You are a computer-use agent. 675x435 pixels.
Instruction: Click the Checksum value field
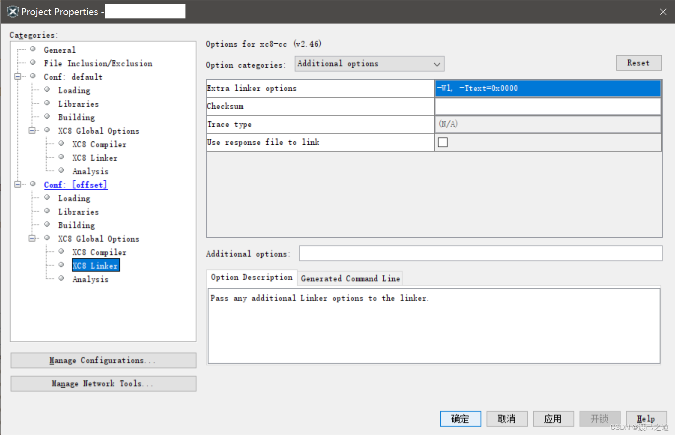[548, 106]
